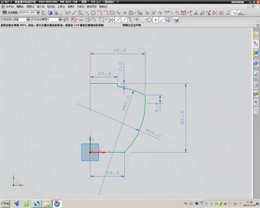Screen dimensions: 260x208
Task: Open the Roles sidebar tab
Action: 256,94
